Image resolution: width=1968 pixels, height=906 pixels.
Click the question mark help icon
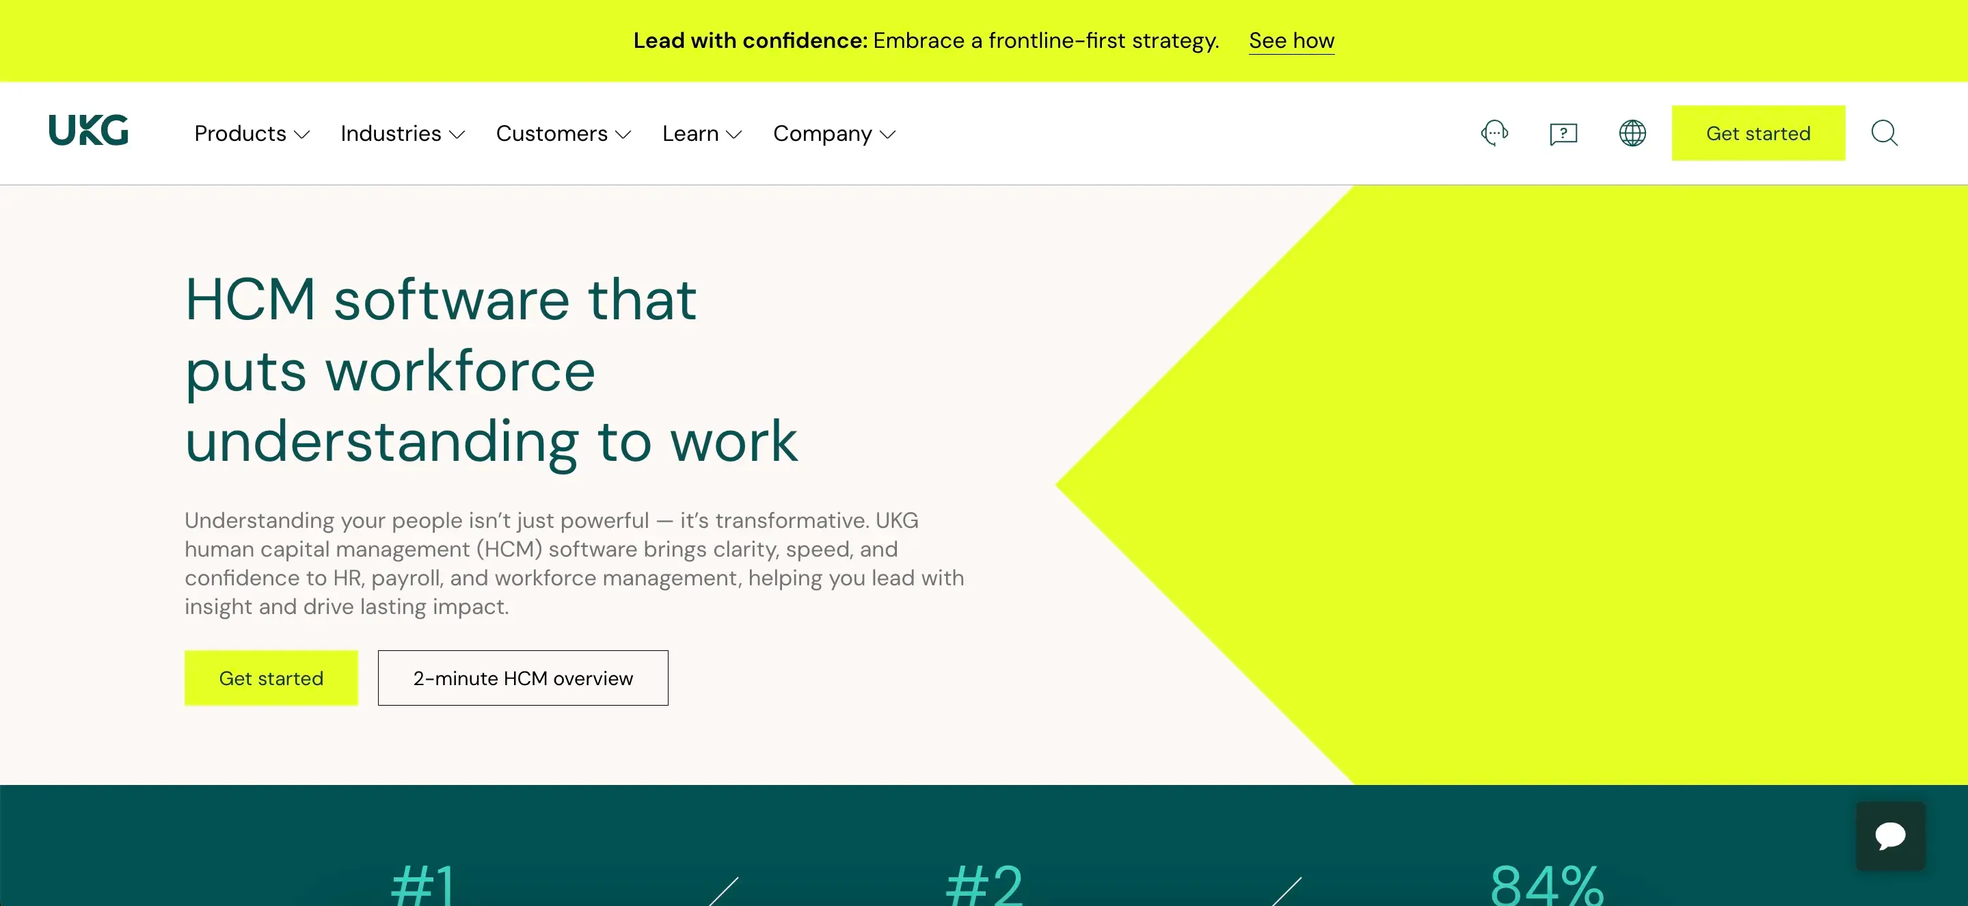[x=1563, y=134]
